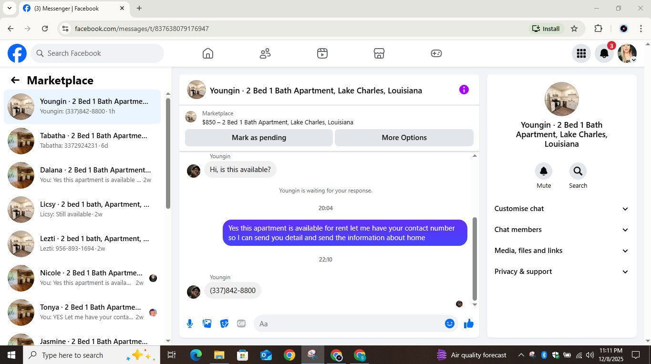The height and width of the screenshot is (364, 651).
Task: Click the browser reload icon
Action: 45,29
